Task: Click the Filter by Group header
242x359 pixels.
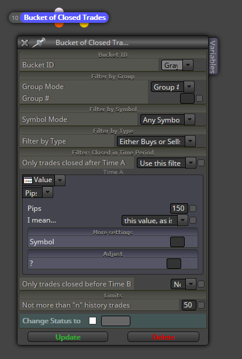Action: tap(113, 77)
